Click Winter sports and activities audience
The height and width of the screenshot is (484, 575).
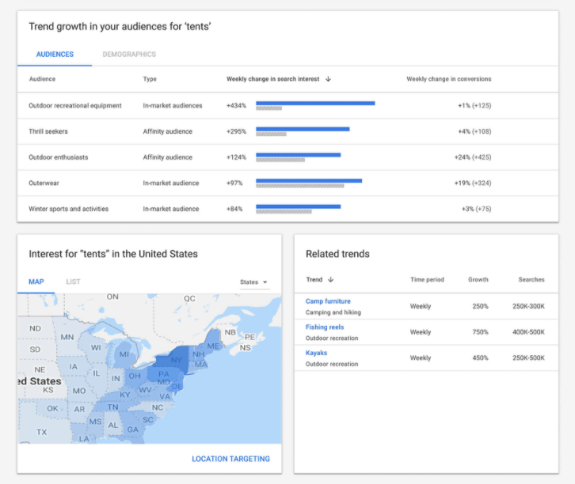point(69,209)
